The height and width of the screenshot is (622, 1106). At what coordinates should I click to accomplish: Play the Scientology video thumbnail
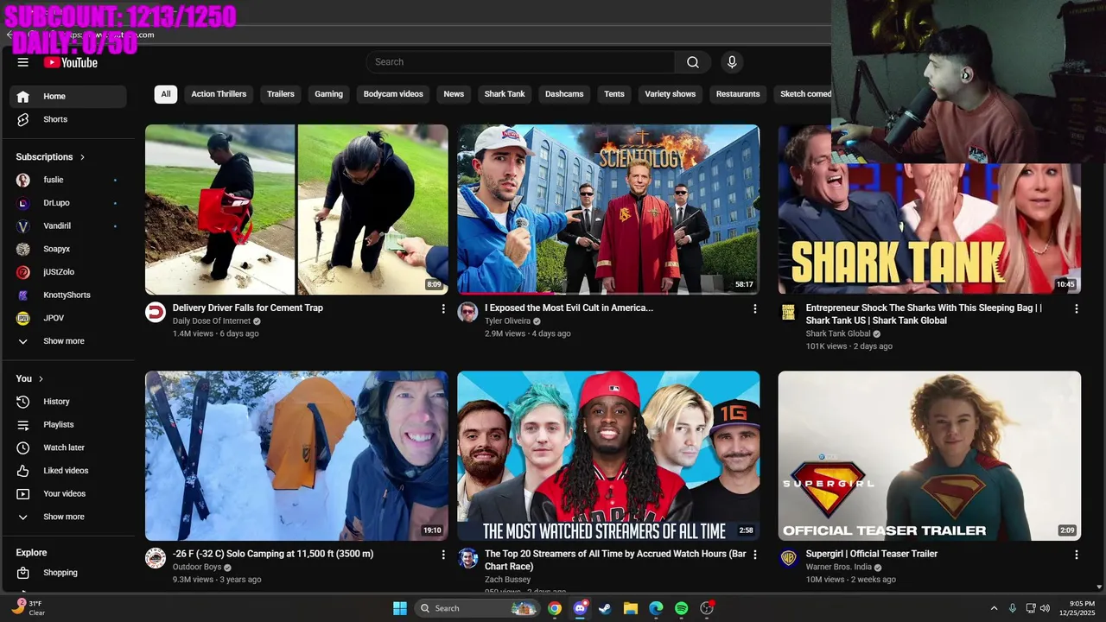click(x=608, y=209)
